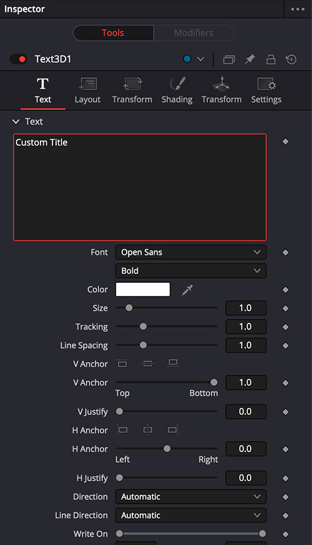312x545 pixels.
Task: Click the pin icon for Text3D1
Action: [x=250, y=59]
